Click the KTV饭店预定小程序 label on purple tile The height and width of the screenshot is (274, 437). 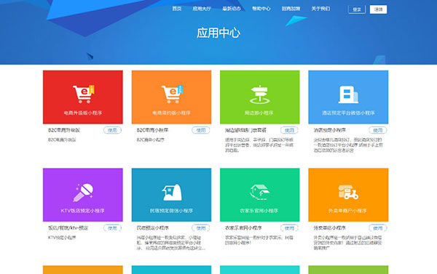pyautogui.click(x=82, y=211)
